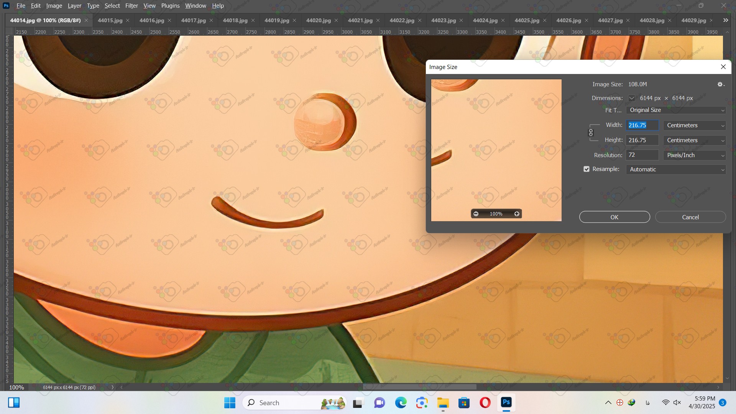The height and width of the screenshot is (414, 736).
Task: Launch Microsoft Edge from taskbar
Action: click(x=401, y=403)
